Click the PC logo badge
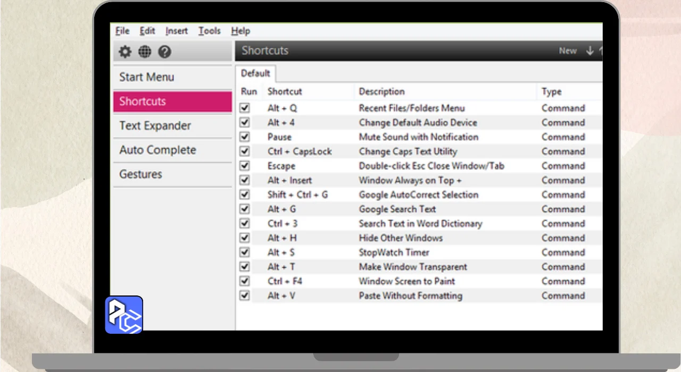This screenshot has height=372, width=681. (x=124, y=315)
